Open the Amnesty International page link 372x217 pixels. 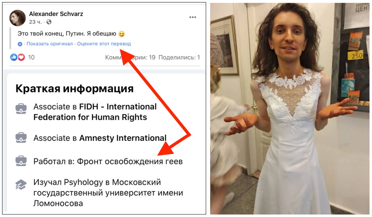[123, 138]
